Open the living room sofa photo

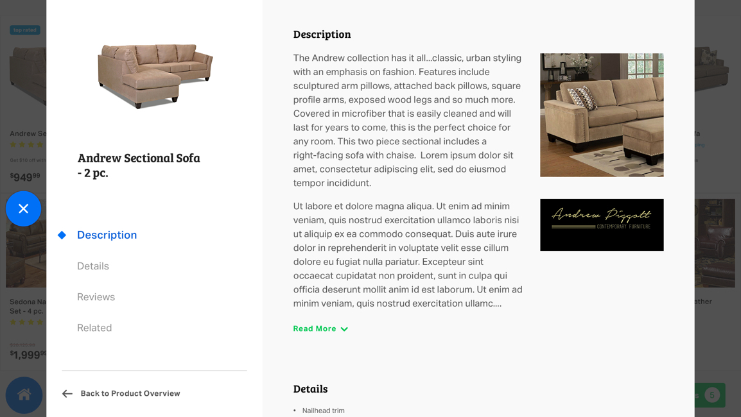click(602, 115)
